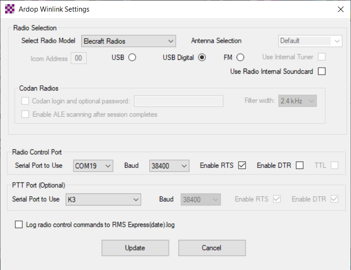Screen dimensions: 351x270
Task: Open the Select Radio Model dropdown
Action: coord(129,41)
